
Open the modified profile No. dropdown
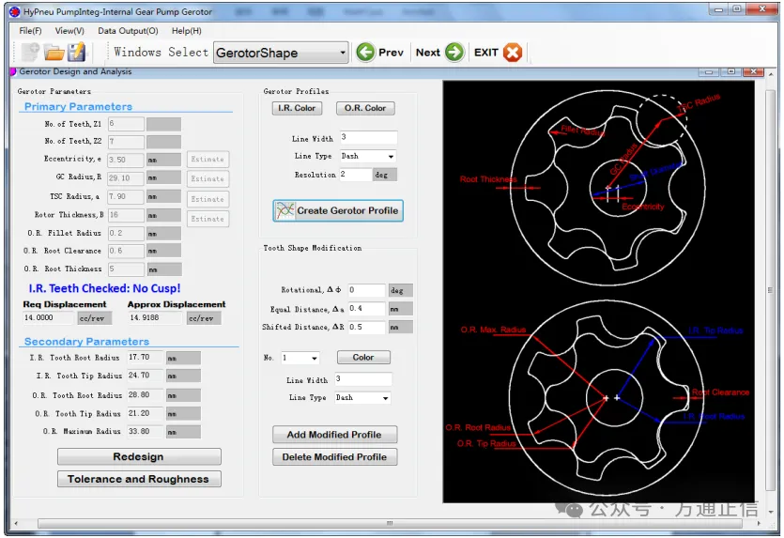(x=300, y=358)
